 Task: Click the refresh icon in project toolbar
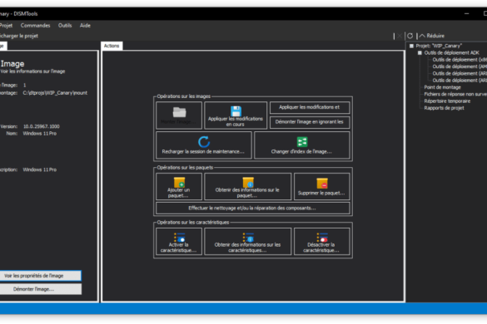(410, 36)
